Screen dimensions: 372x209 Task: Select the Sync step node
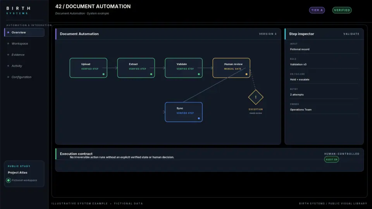point(184,112)
